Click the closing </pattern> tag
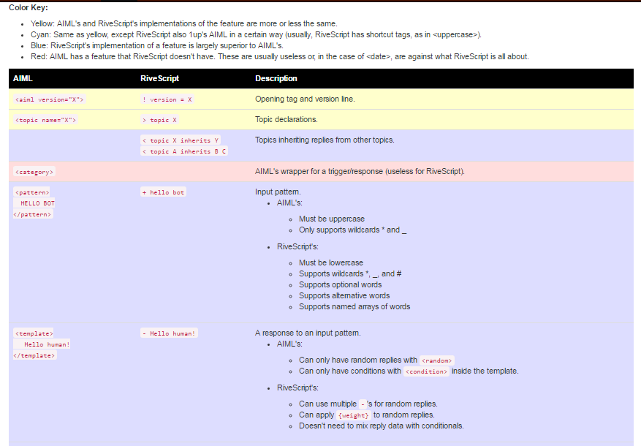 click(33, 214)
